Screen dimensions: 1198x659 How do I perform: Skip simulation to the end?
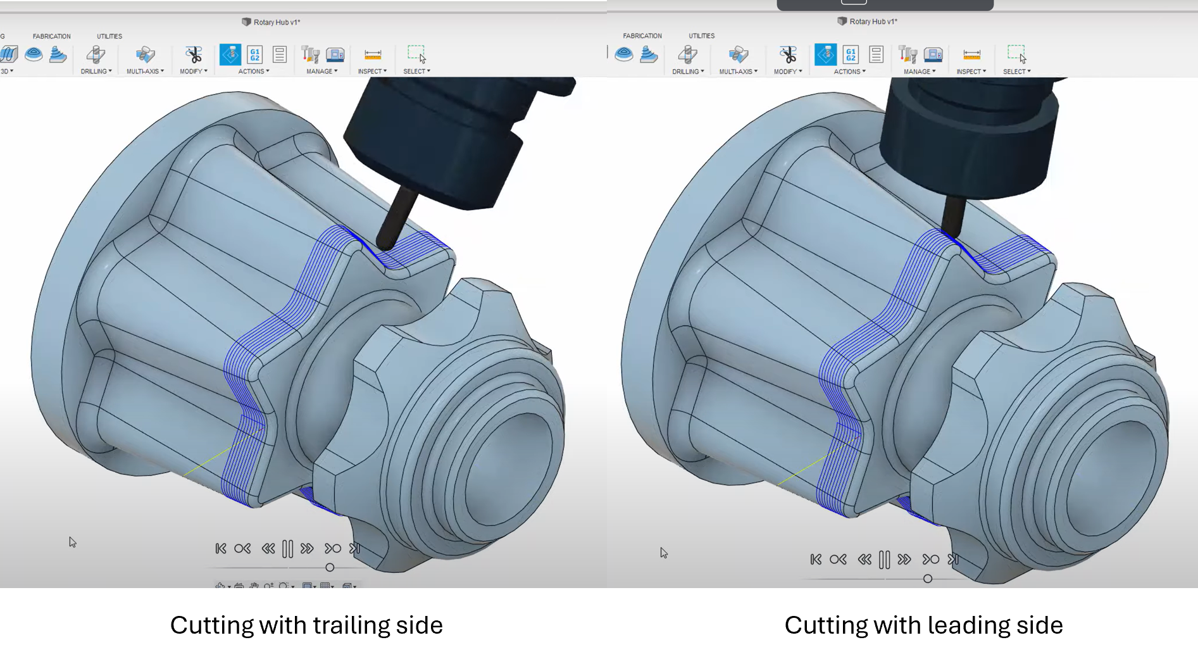click(x=356, y=548)
